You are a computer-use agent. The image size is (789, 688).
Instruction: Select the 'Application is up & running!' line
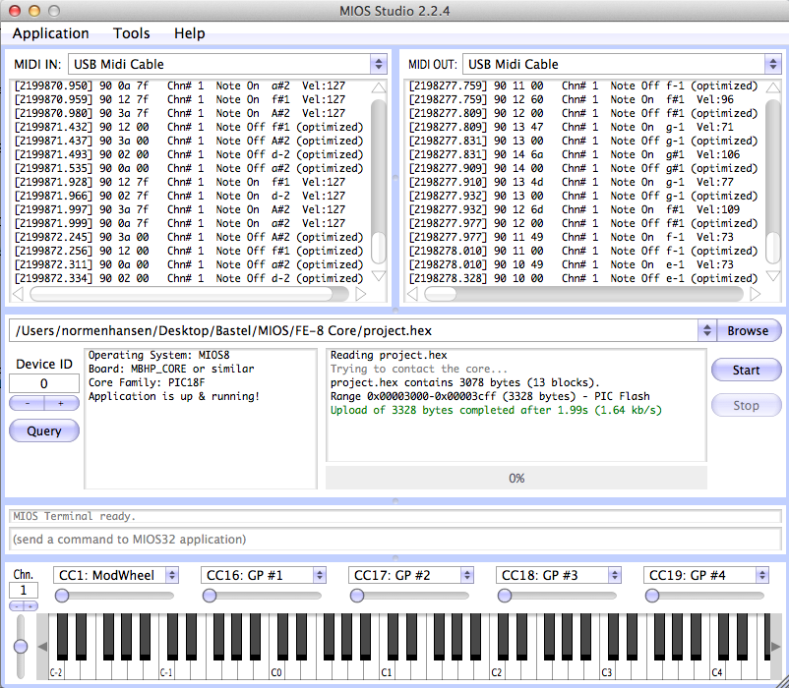pyautogui.click(x=174, y=396)
